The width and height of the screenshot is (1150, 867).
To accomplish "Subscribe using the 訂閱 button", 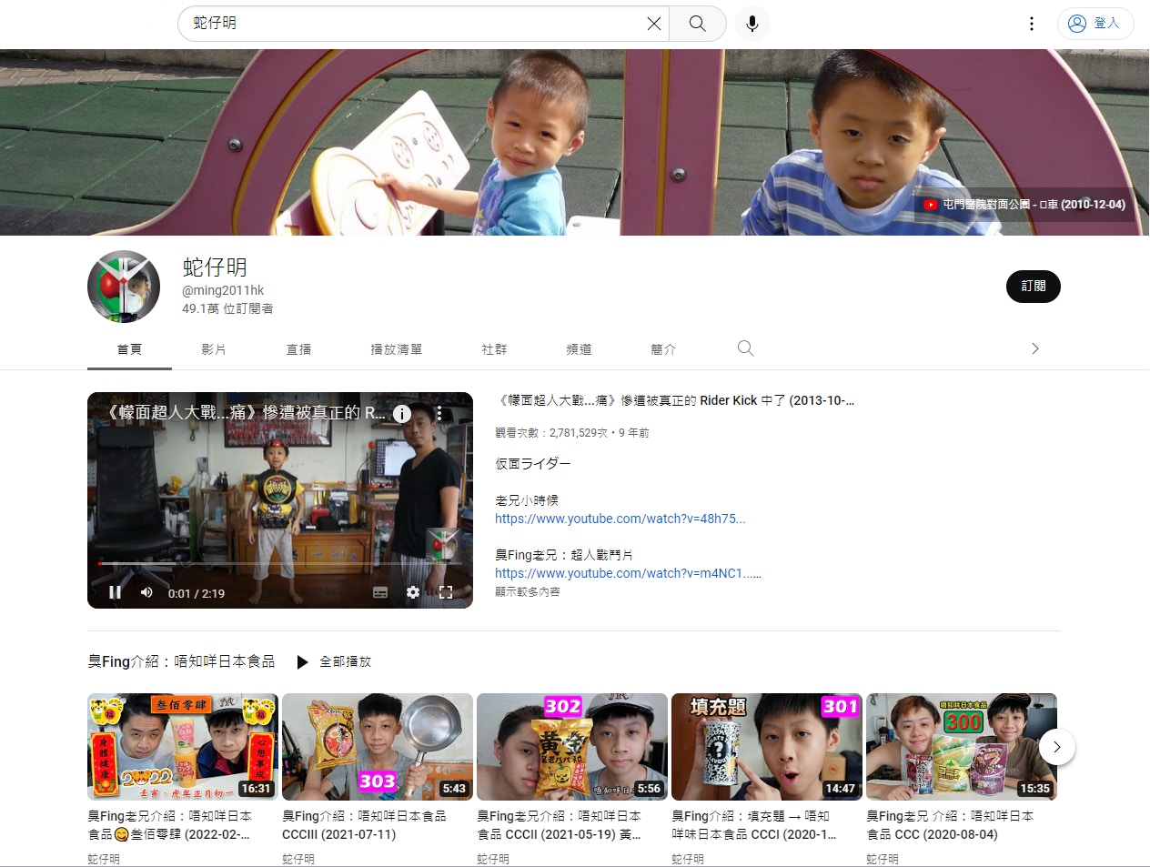I will pyautogui.click(x=1033, y=286).
